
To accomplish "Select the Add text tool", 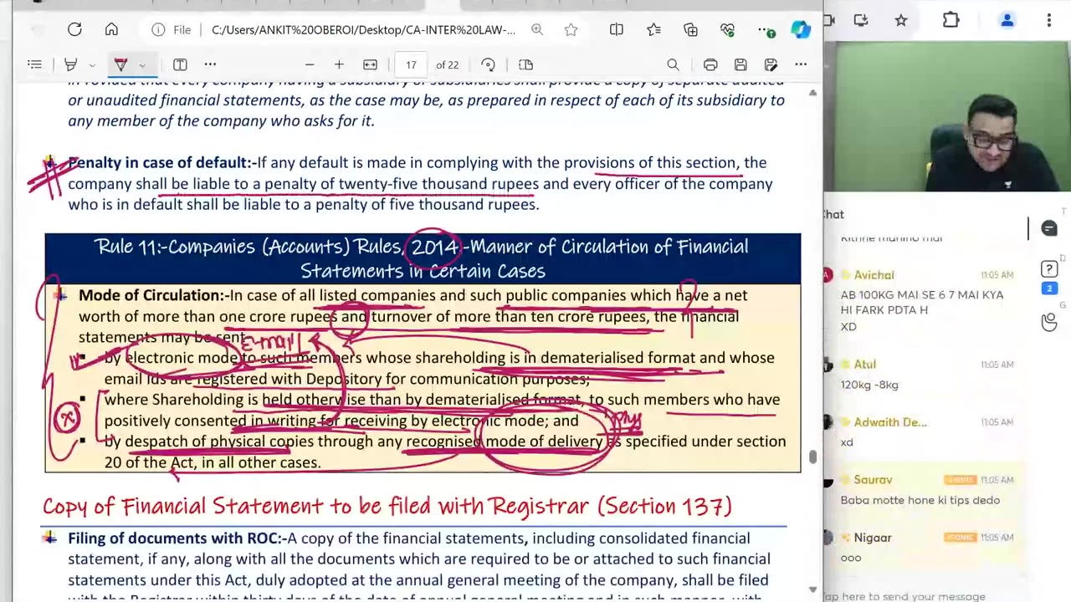I will pos(180,64).
